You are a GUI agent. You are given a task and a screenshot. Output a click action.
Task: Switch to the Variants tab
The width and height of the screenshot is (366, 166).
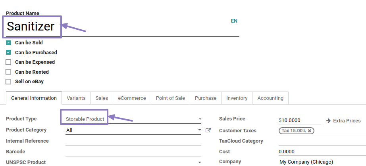click(76, 98)
